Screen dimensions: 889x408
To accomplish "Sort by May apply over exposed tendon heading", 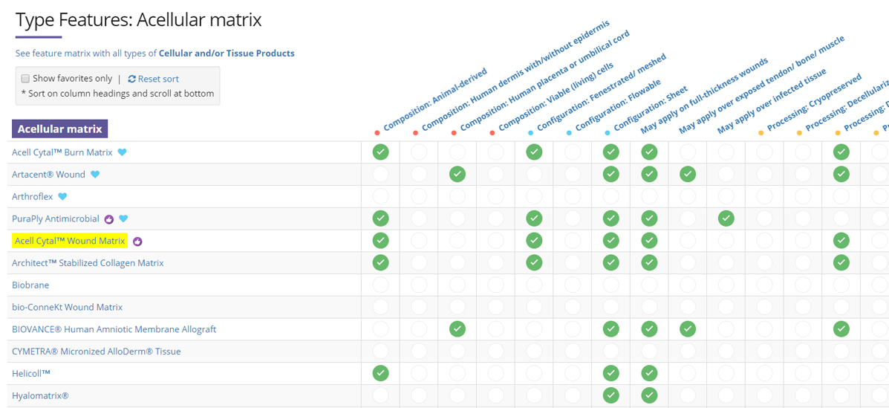I will (763, 85).
